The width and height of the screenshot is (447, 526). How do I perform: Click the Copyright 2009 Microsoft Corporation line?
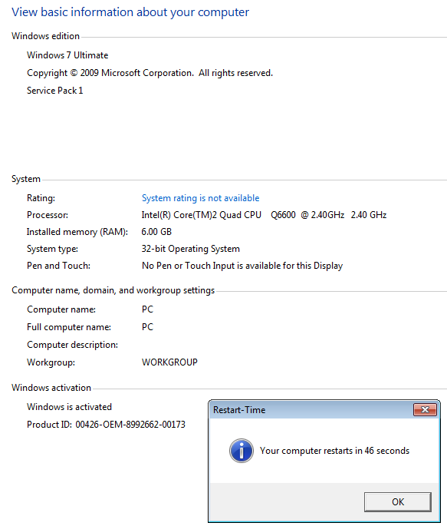150,73
